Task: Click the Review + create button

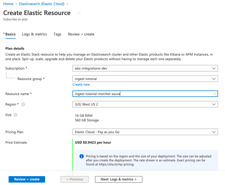Action: (27, 179)
